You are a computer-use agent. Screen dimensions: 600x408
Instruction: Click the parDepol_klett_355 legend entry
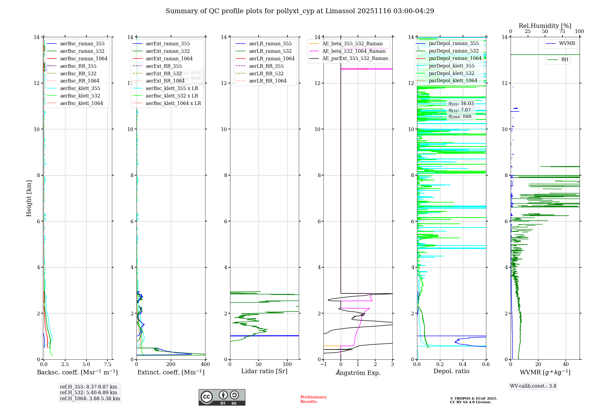(x=451, y=66)
